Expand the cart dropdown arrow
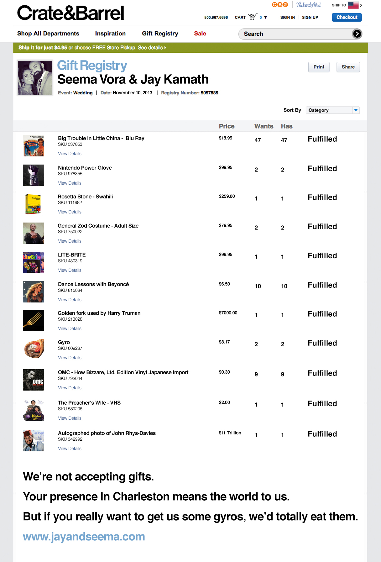Viewport: 381px width, 562px height. [x=265, y=18]
